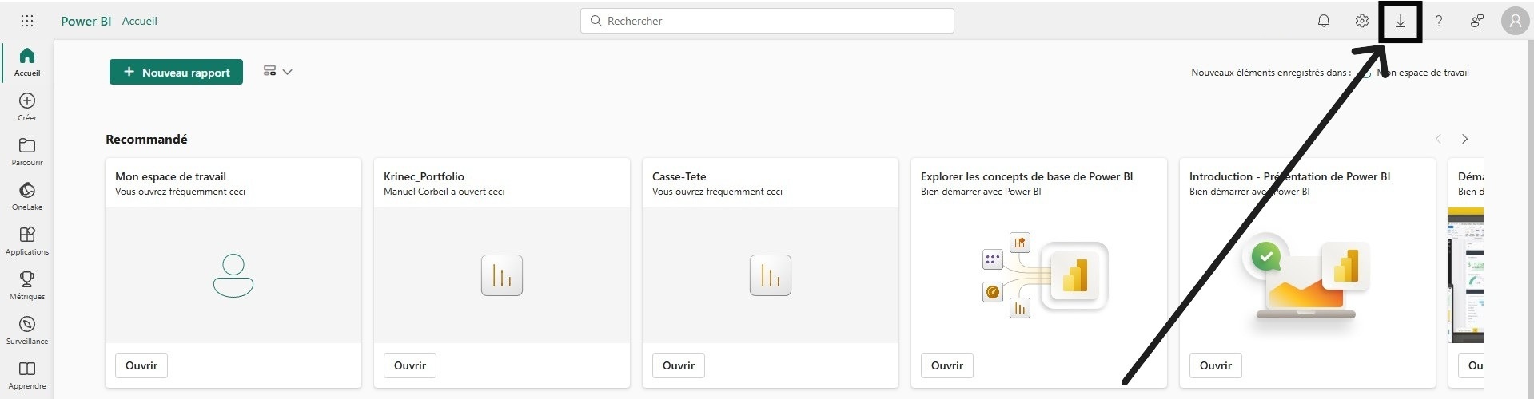The image size is (1534, 399).
Task: Click Ouvrir on Explorer les concepts card
Action: point(947,365)
